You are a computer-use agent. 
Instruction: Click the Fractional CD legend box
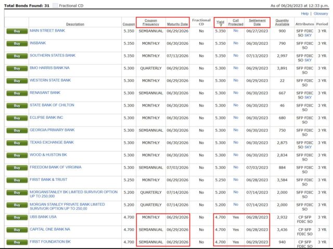tap(56, 5)
